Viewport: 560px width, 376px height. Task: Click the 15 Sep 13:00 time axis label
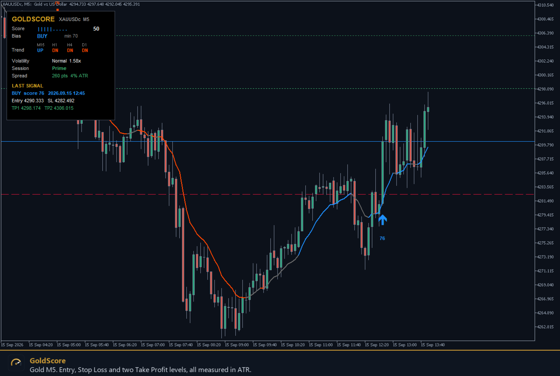[405, 345]
